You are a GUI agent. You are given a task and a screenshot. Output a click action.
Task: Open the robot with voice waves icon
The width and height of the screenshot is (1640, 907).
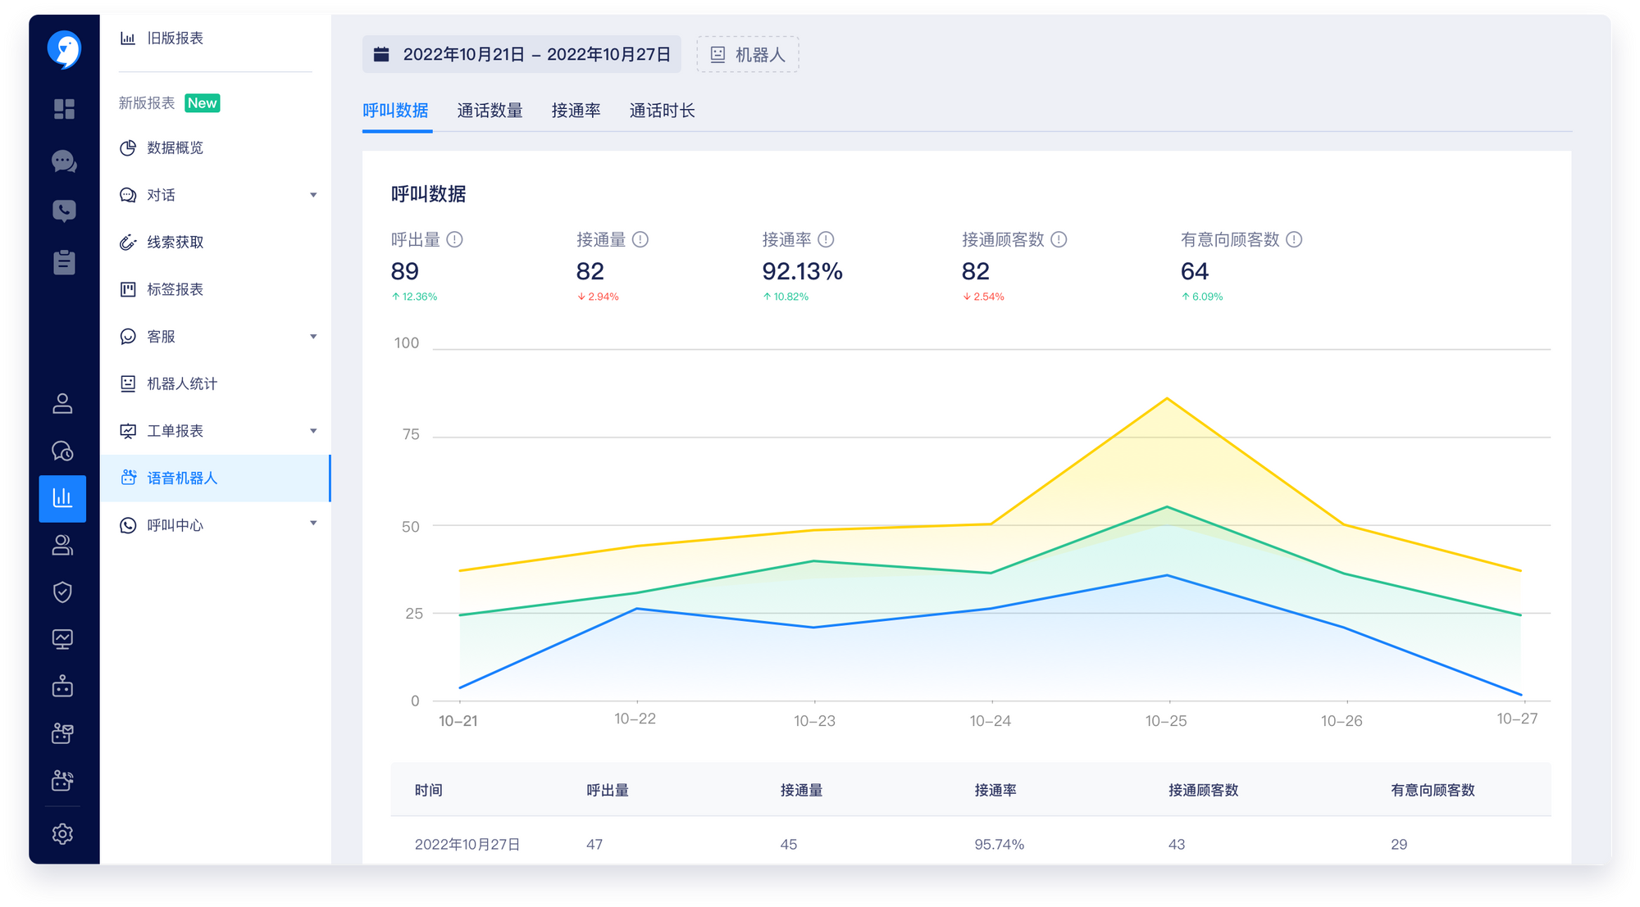(62, 780)
